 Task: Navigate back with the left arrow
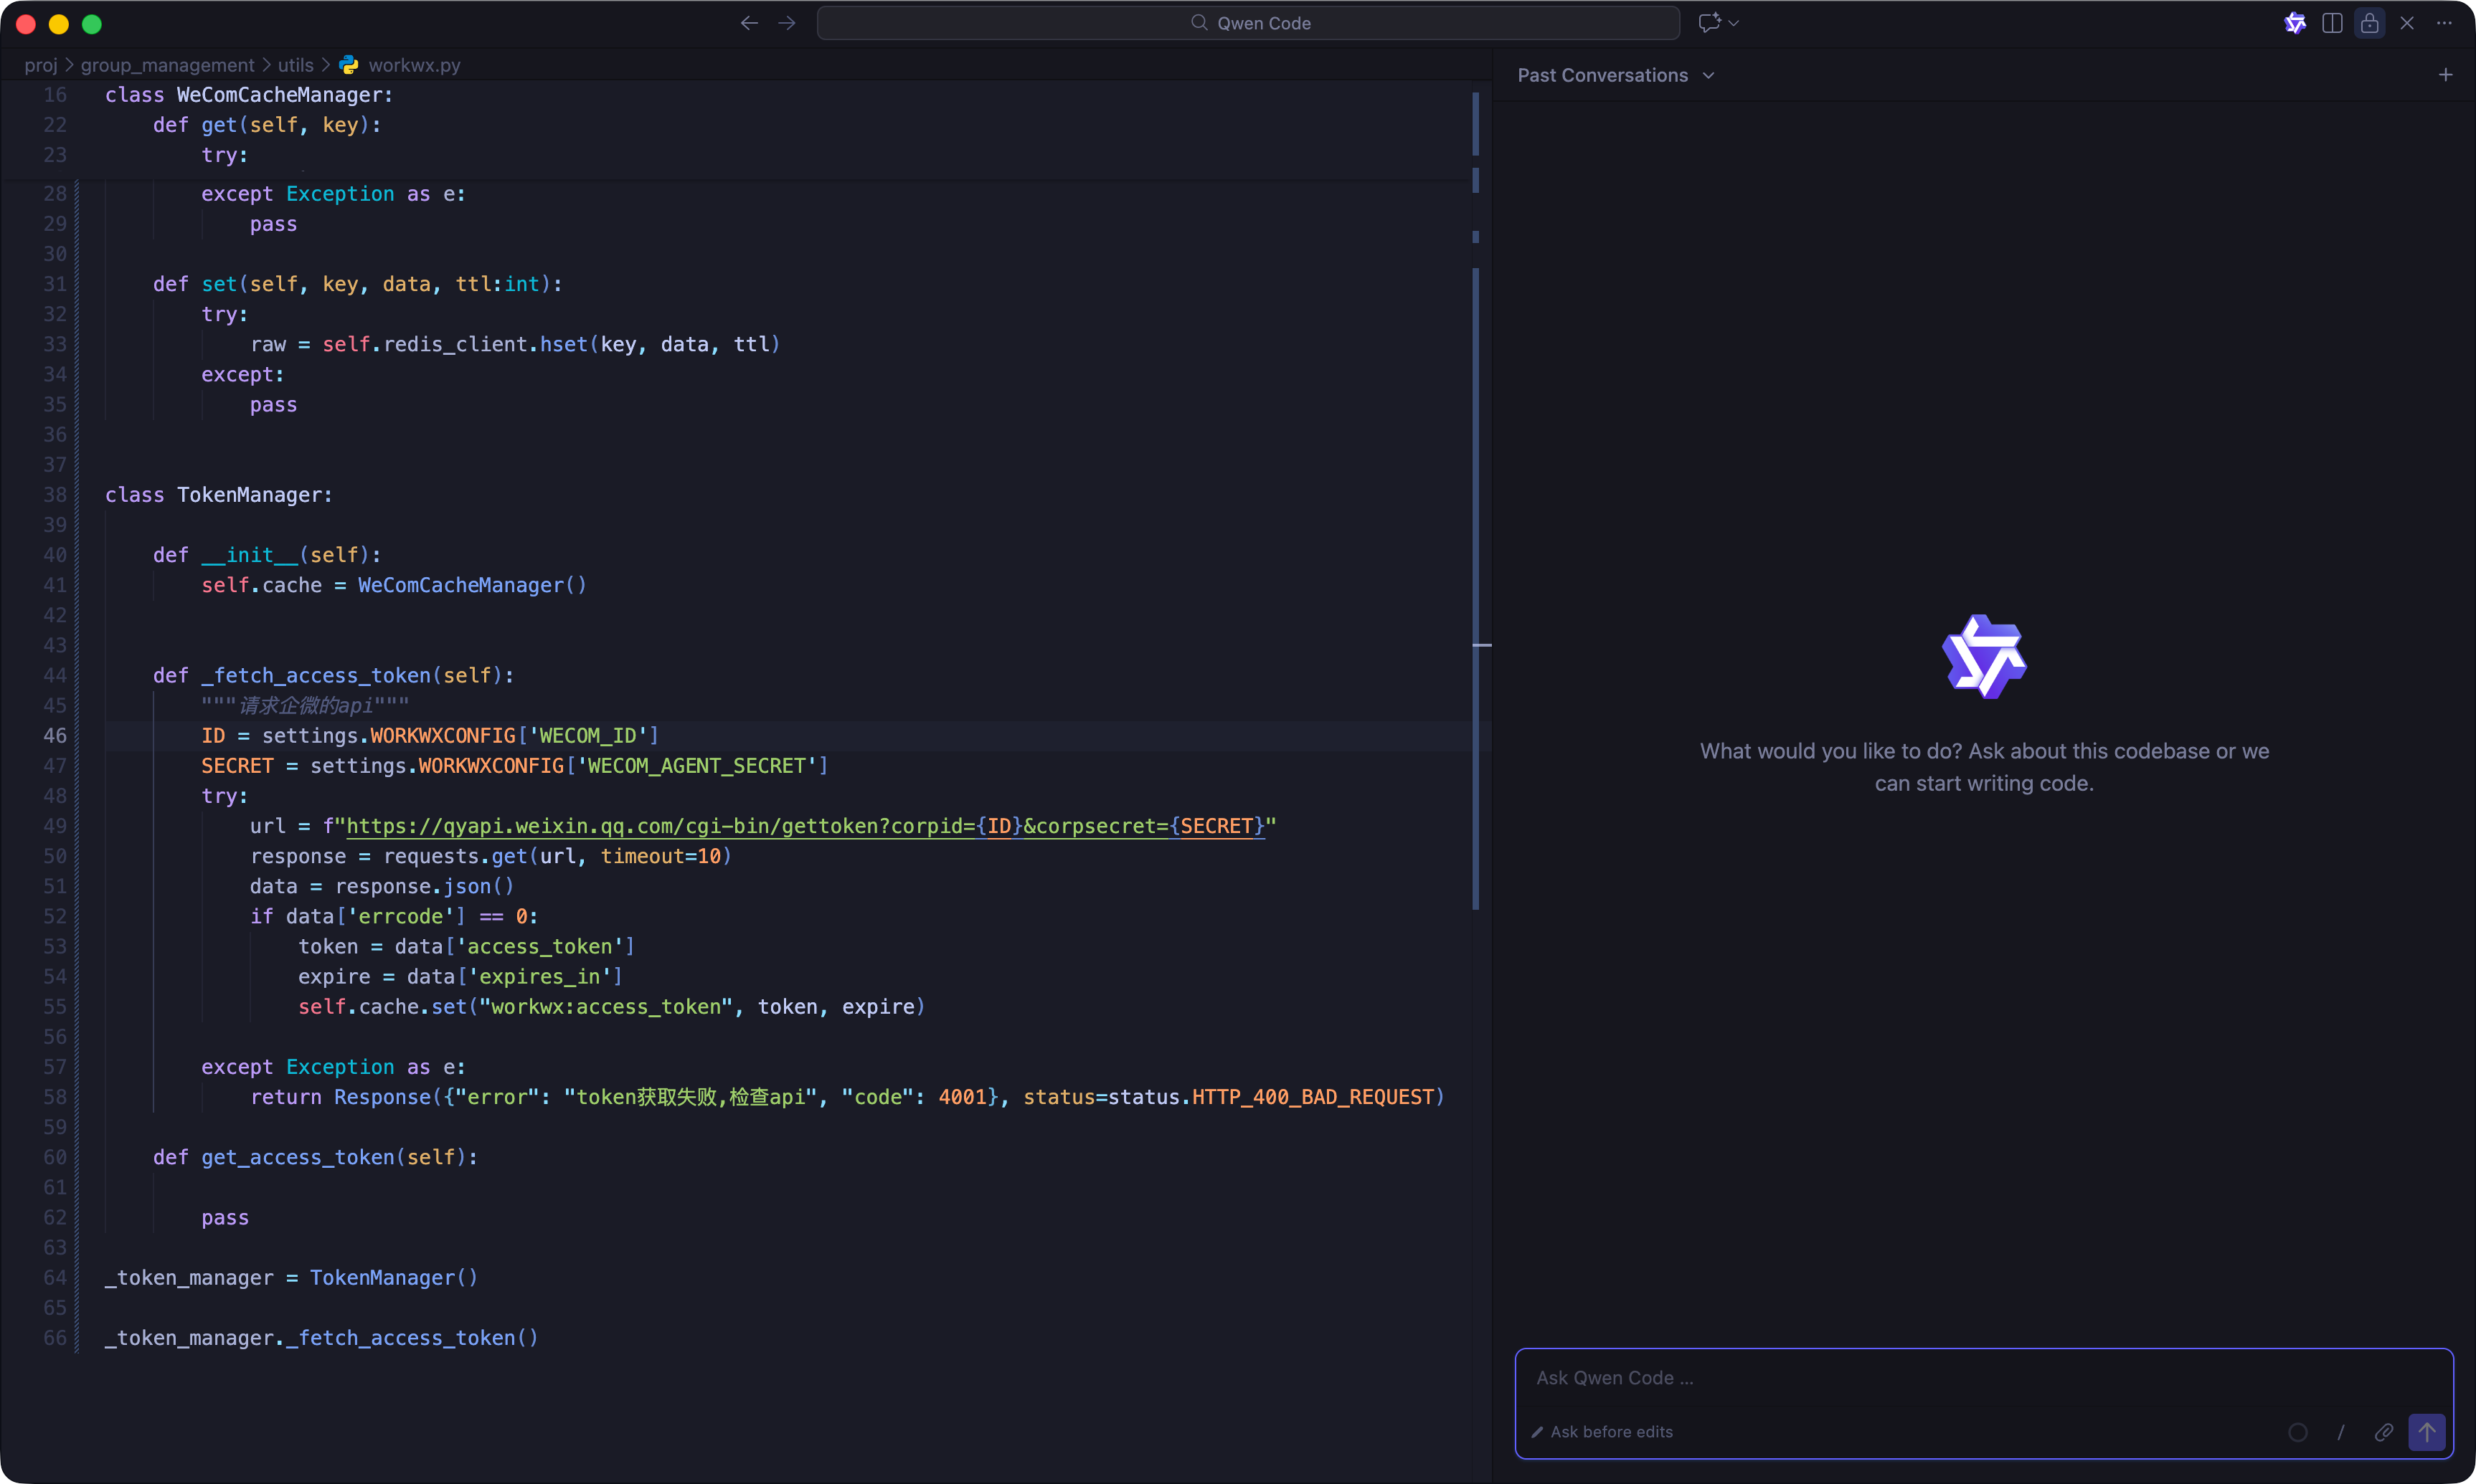748,23
